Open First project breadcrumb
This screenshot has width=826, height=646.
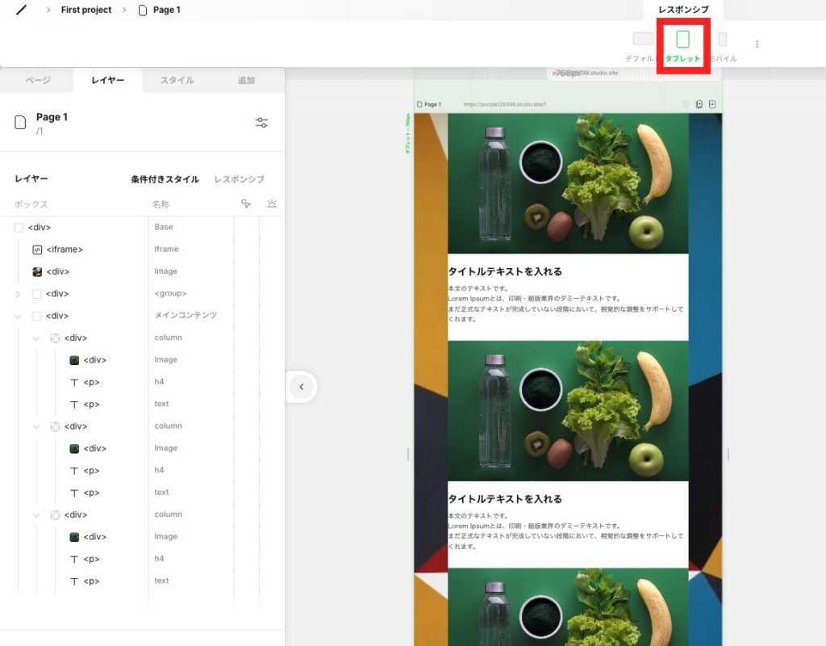click(86, 10)
